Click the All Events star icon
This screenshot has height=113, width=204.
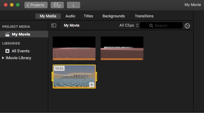click(x=7, y=51)
